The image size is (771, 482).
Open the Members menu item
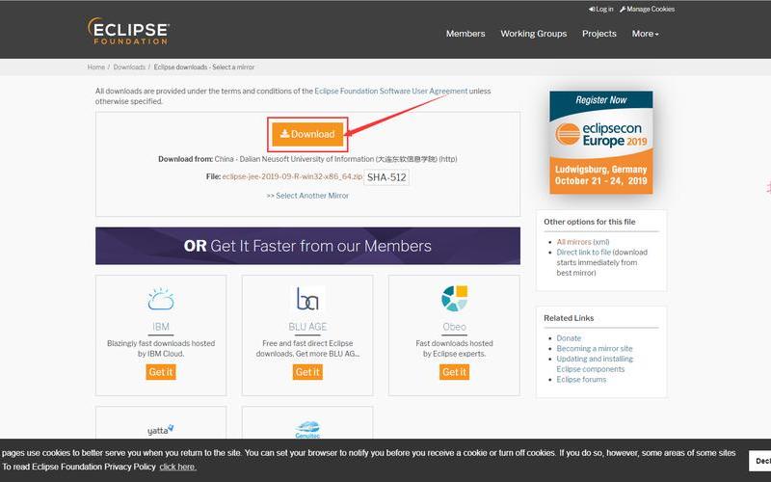(x=465, y=34)
